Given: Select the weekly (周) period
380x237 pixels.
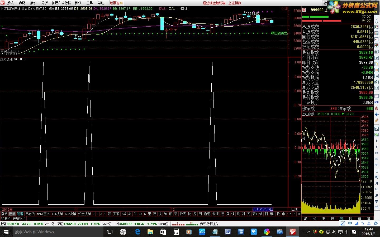Looking at the screenshot, I should click(377, 177).
